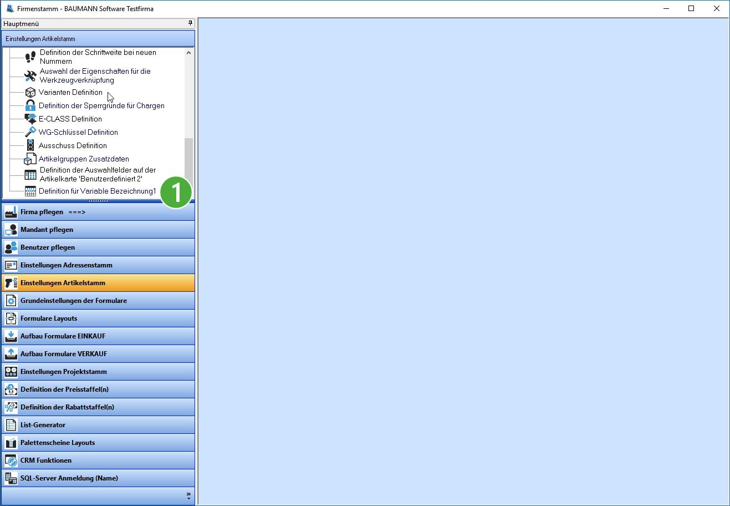Switch to Mandant pflegen menu group
This screenshot has height=506, width=730.
tap(98, 230)
